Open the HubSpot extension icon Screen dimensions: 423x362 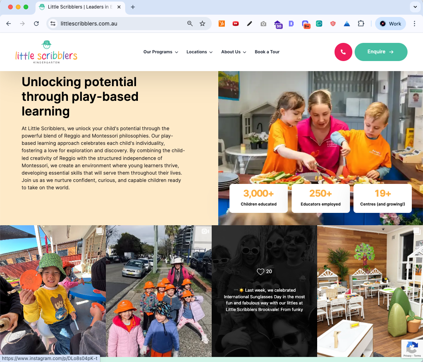point(221,24)
